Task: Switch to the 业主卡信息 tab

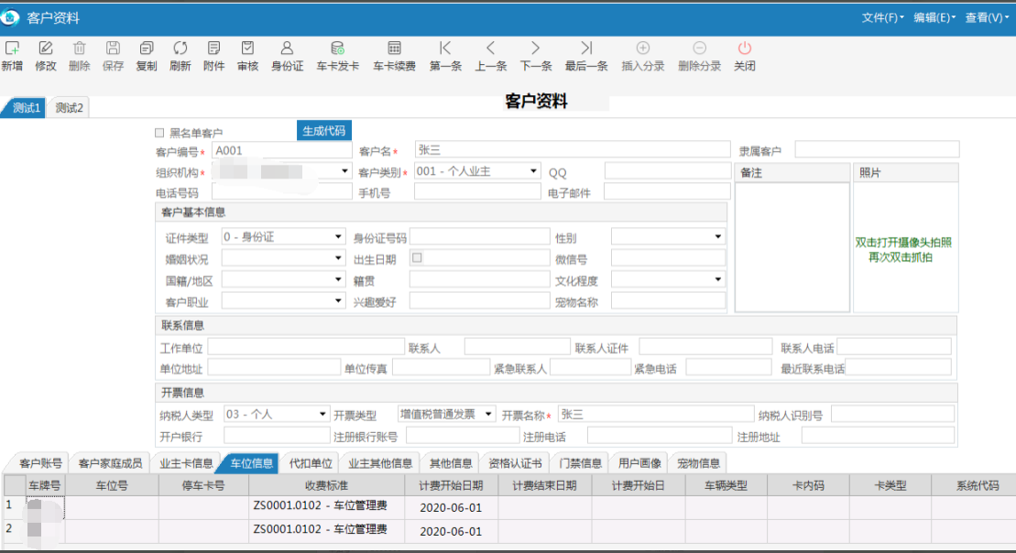Action: [x=186, y=463]
